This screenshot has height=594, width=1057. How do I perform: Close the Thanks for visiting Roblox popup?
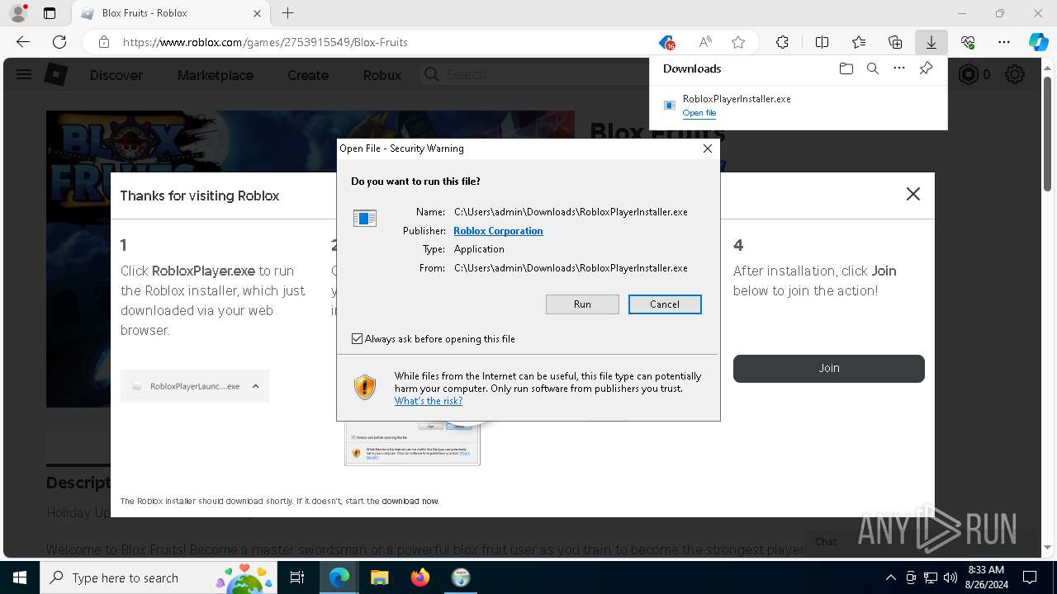pos(912,194)
